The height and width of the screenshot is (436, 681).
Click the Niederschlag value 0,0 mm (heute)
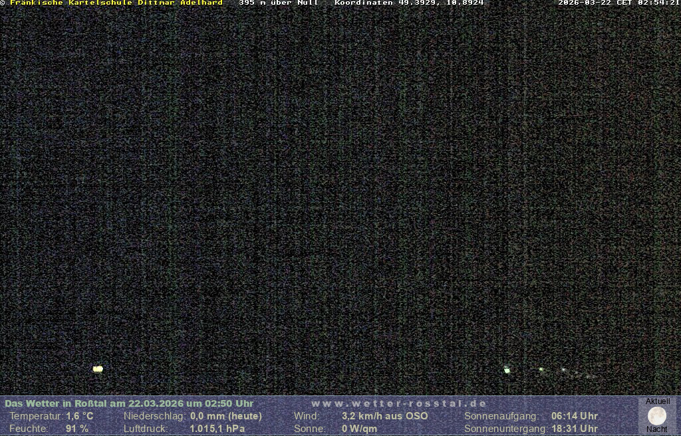click(226, 416)
